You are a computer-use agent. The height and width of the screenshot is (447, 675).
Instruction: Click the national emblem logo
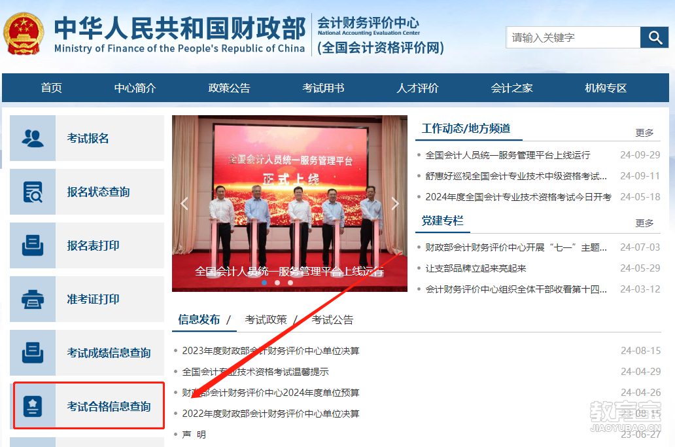pos(24,33)
